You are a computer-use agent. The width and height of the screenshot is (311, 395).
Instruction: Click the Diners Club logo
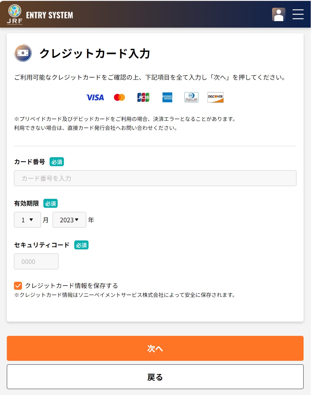coord(191,97)
